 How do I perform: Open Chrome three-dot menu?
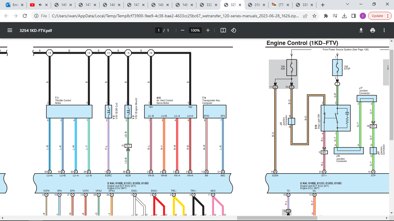pyautogui.click(x=388, y=16)
